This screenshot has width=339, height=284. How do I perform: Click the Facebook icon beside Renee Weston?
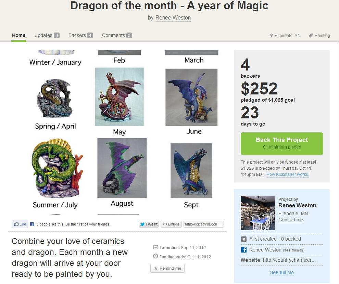coord(244,250)
